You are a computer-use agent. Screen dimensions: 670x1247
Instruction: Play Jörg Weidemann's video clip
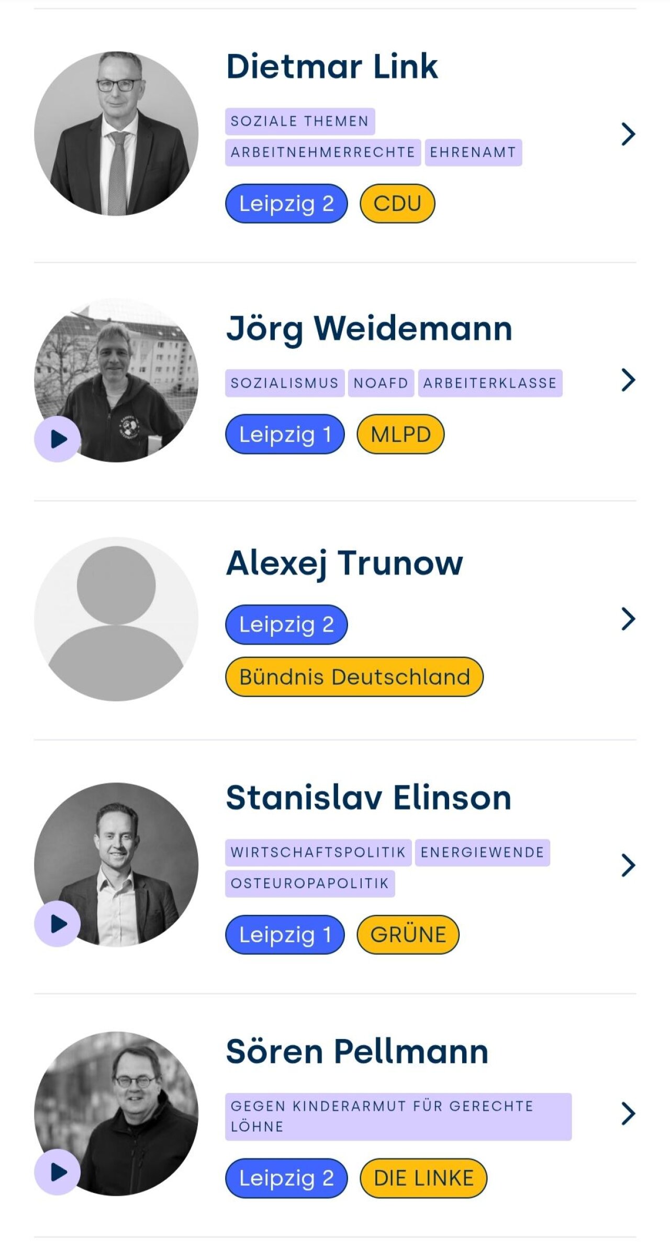pyautogui.click(x=58, y=439)
